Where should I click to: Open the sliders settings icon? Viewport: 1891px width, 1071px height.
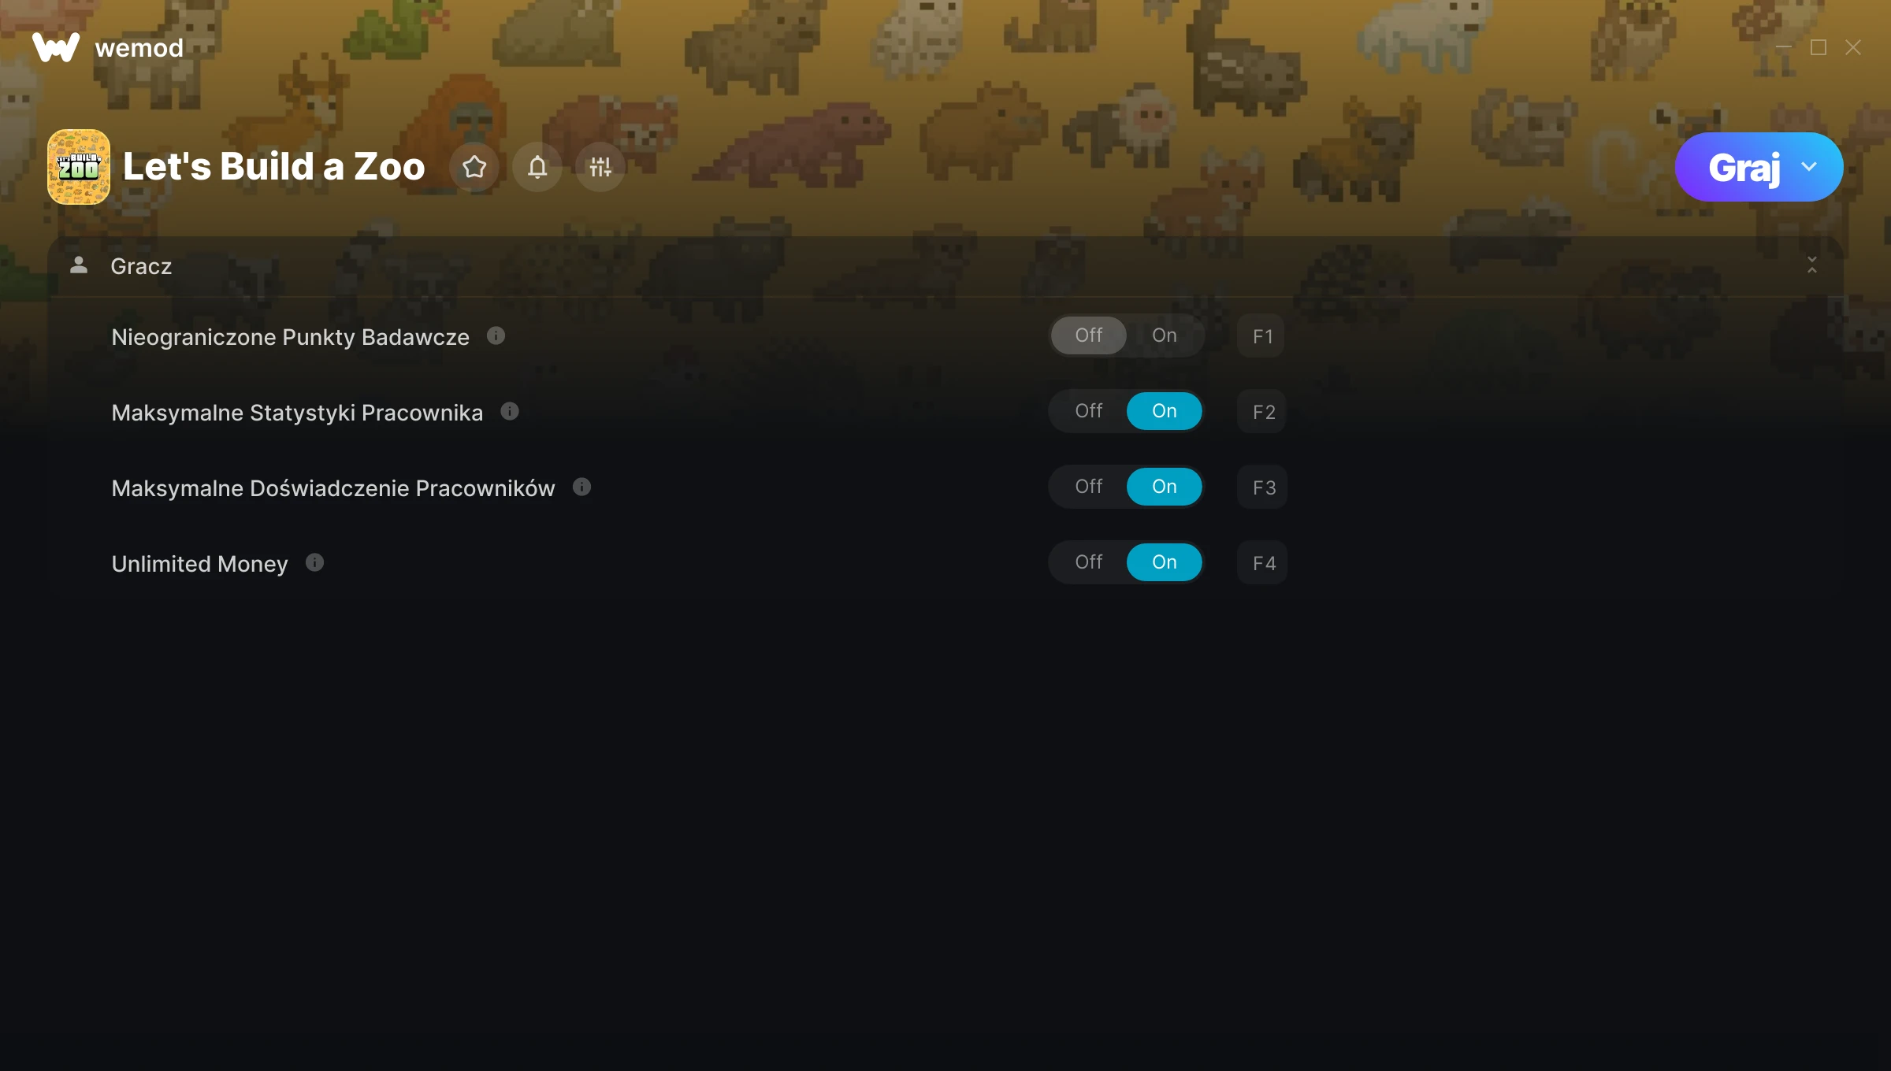[x=600, y=167]
